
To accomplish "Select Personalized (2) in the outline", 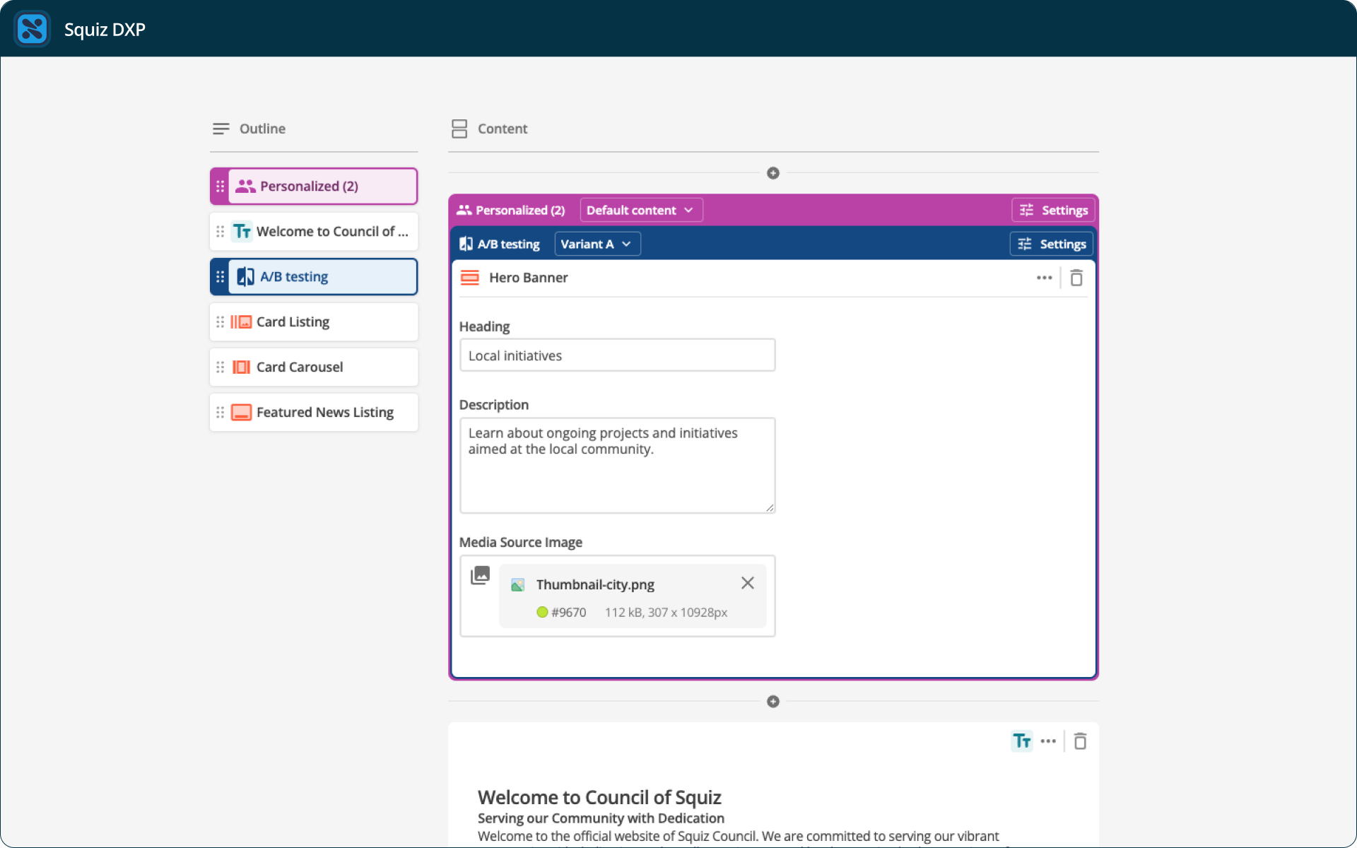I will point(314,186).
